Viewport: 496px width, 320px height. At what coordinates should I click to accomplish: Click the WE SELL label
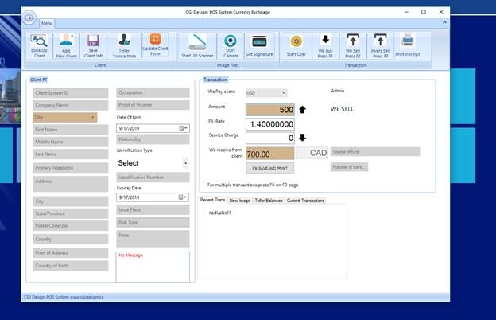coord(342,109)
